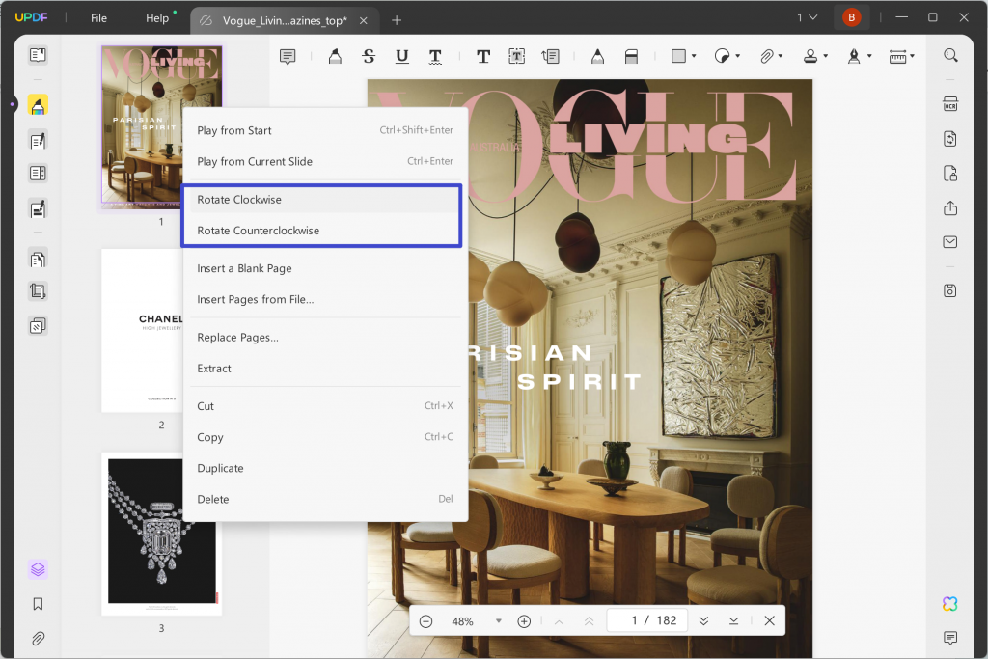This screenshot has height=659, width=988.
Task: Click Extract in the context menu
Action: click(213, 368)
